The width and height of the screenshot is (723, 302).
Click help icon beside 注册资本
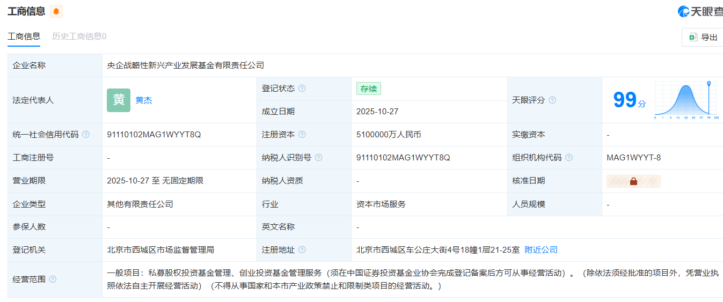tap(302, 135)
